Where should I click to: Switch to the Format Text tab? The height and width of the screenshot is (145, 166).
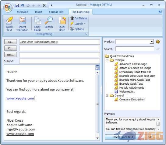pos(56,12)
